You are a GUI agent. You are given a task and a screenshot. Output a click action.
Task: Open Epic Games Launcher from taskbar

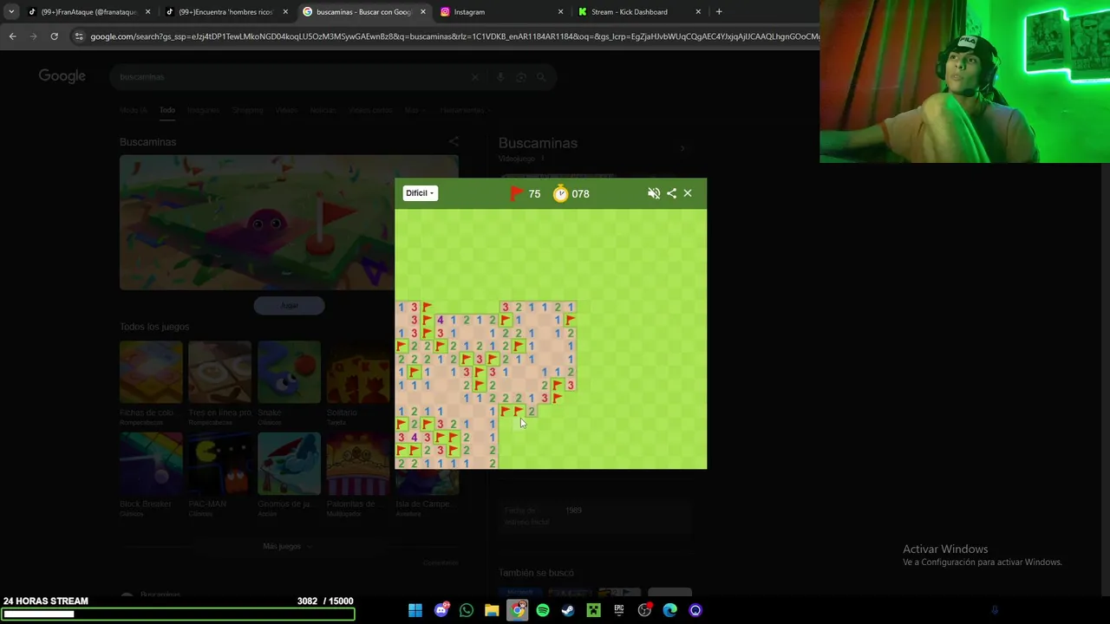tap(619, 610)
